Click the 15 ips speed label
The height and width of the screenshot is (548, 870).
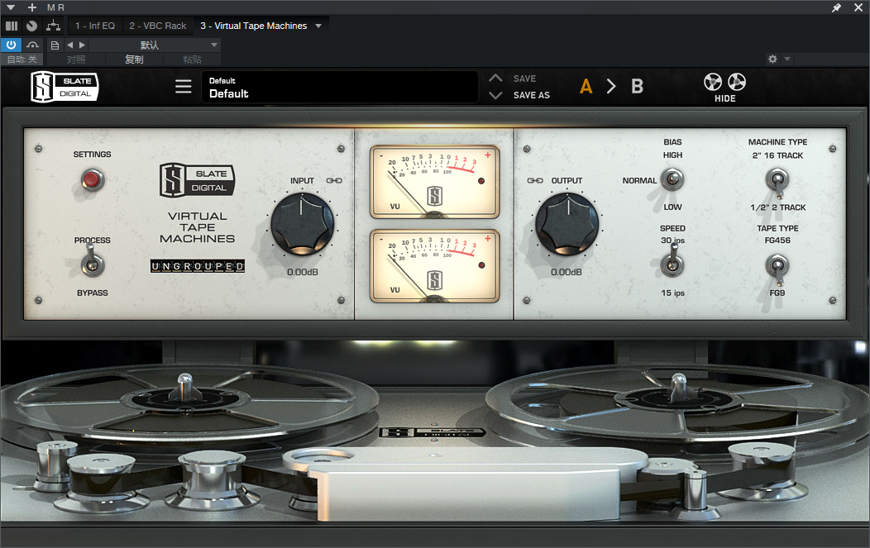672,293
